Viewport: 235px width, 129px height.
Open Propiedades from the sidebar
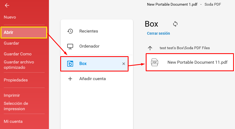16,80
